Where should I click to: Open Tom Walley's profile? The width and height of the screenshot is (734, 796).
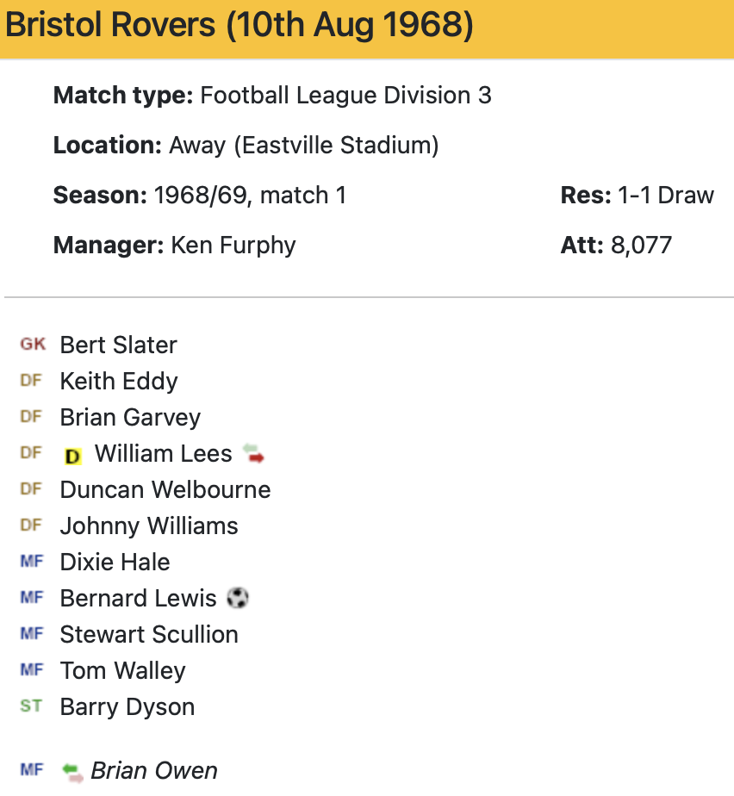point(122,670)
